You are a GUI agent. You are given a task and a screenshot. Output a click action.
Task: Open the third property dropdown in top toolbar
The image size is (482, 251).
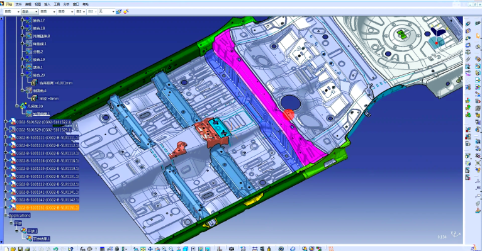[x=48, y=11]
